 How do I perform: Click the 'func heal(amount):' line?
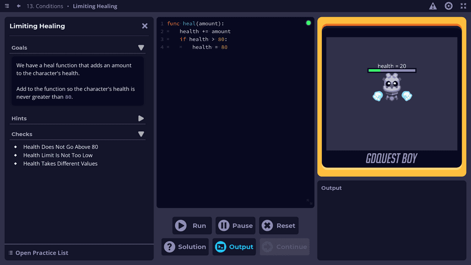[x=196, y=24]
